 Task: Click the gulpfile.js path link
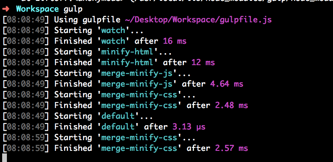click(198, 20)
